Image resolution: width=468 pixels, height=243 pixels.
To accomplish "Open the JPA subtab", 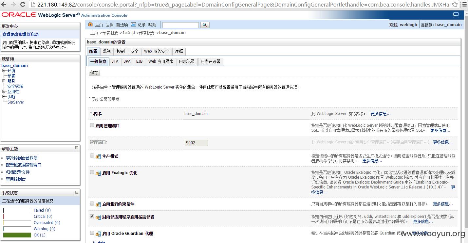I will [x=127, y=61].
